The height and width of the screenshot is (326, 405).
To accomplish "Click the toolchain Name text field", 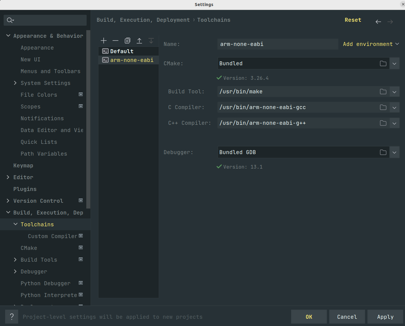I will [x=277, y=44].
